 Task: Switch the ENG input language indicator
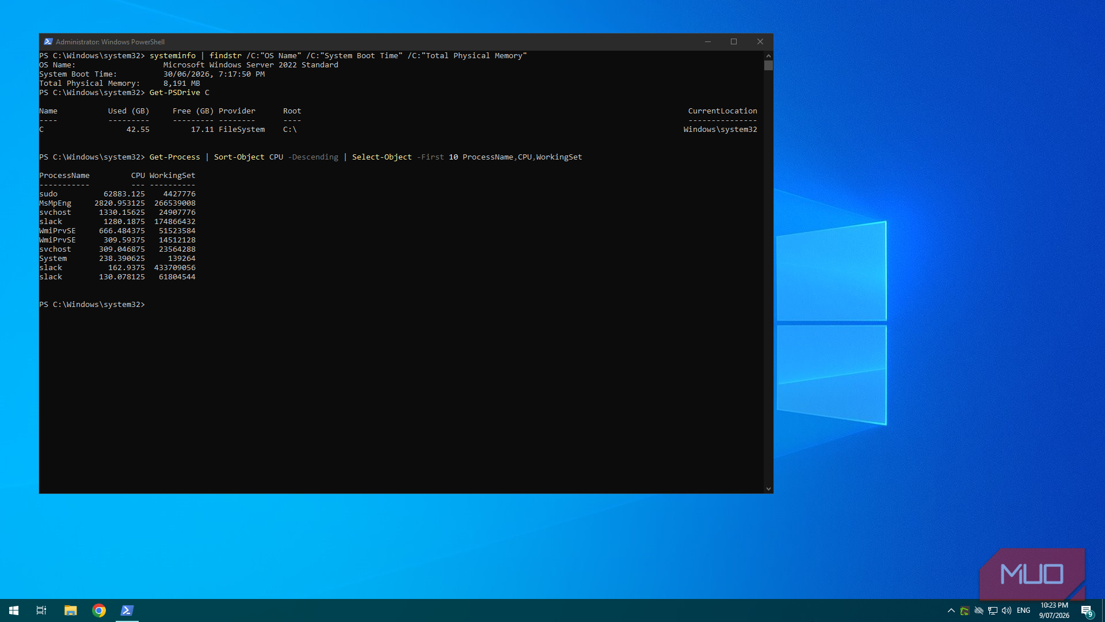[1023, 610]
